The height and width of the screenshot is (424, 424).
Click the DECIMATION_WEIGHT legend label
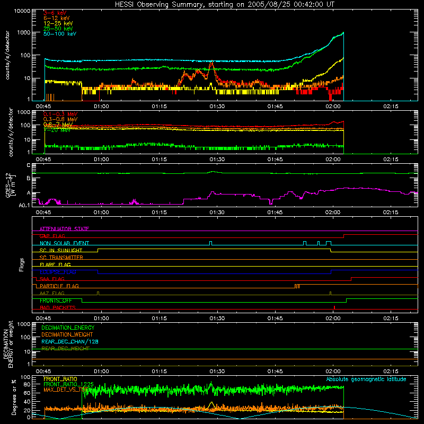tap(67, 334)
